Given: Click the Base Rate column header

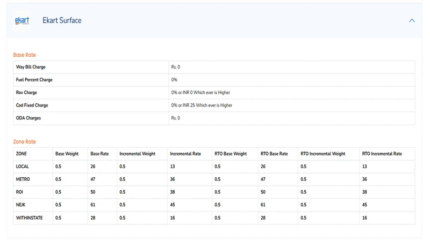Looking at the screenshot, I should click(99, 154).
